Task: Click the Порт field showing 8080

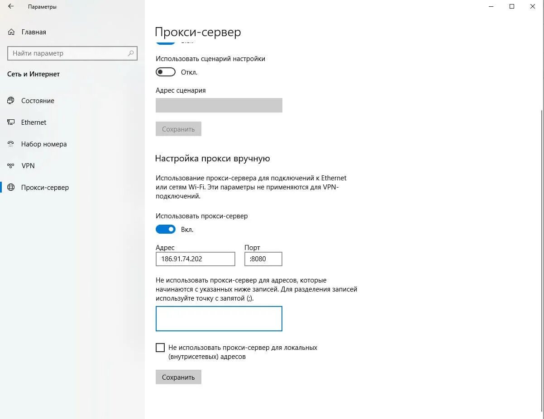Action: [263, 259]
